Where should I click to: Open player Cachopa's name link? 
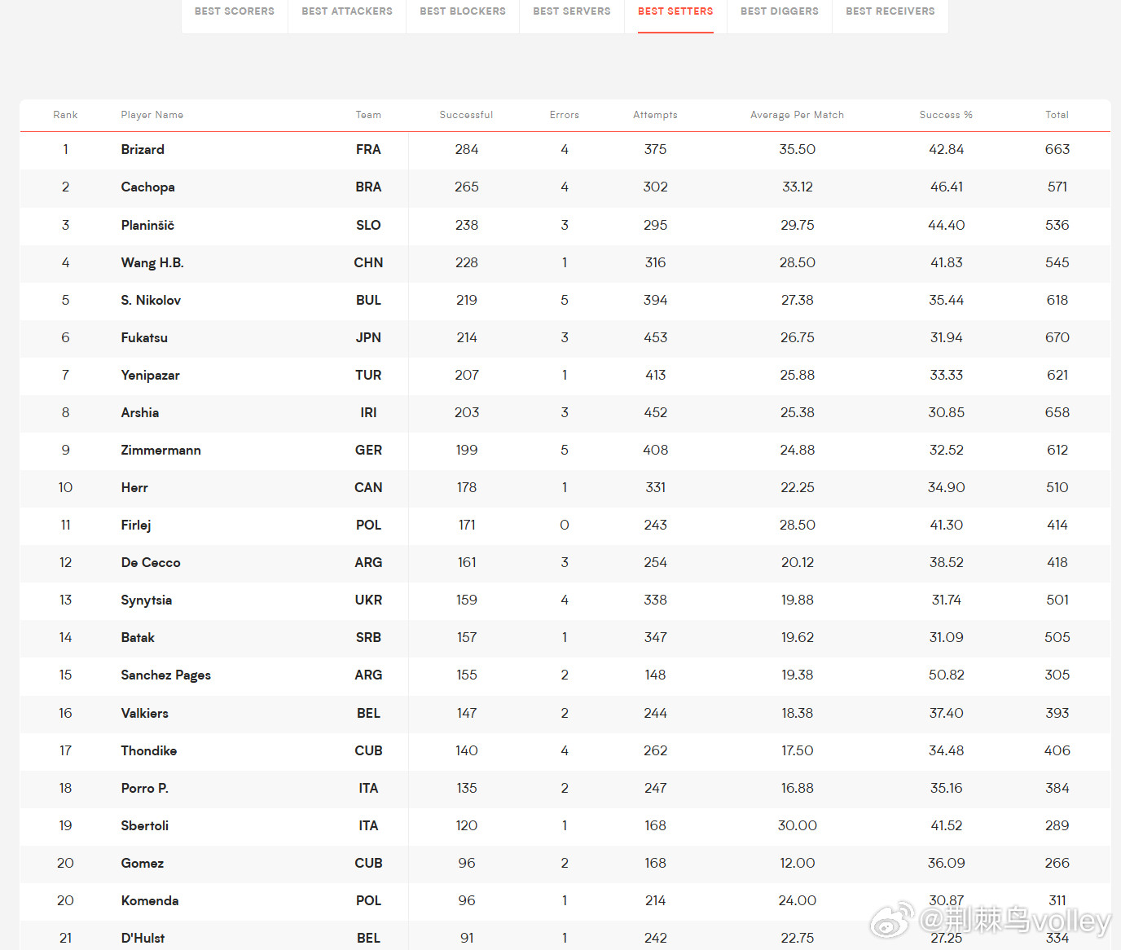point(147,187)
